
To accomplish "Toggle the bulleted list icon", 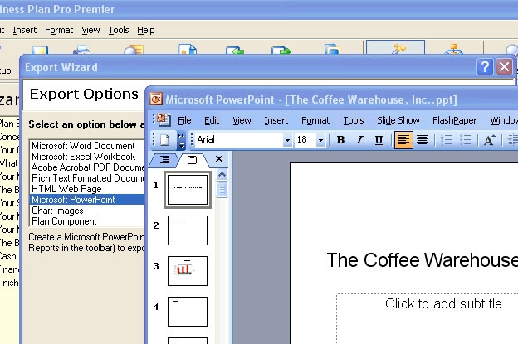I will 466,140.
